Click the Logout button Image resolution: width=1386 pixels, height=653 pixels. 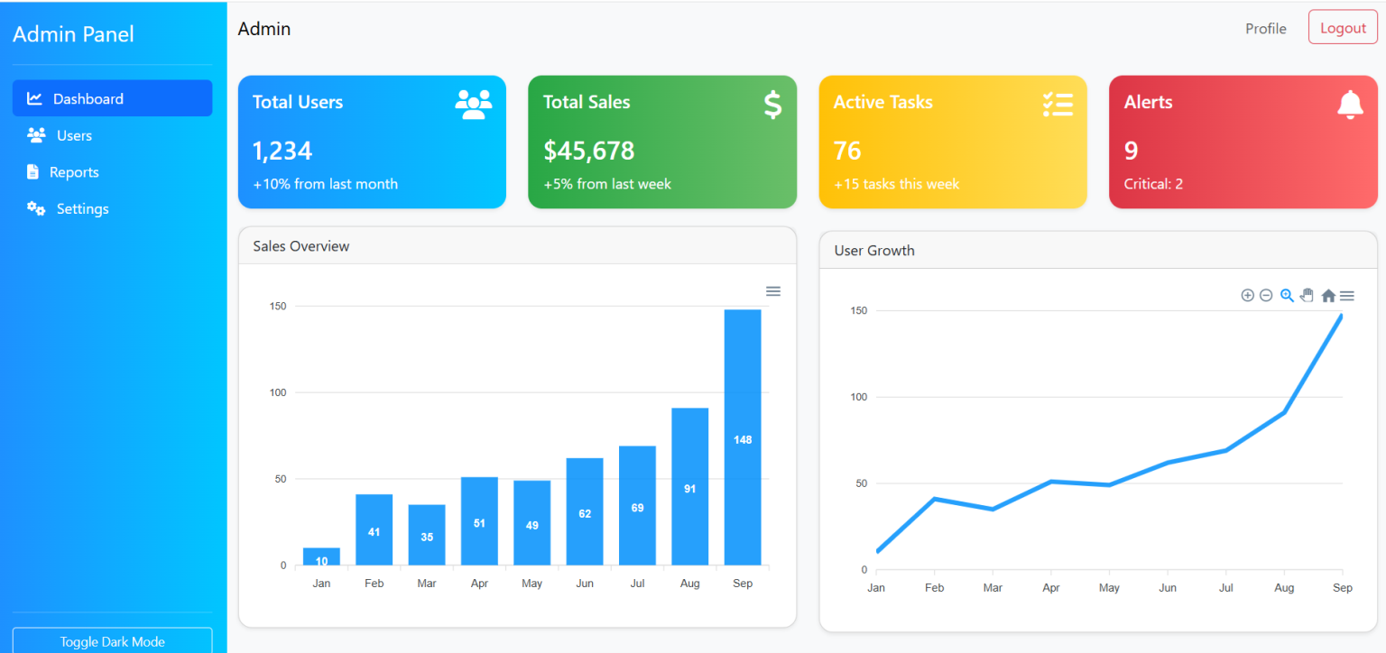[1343, 27]
